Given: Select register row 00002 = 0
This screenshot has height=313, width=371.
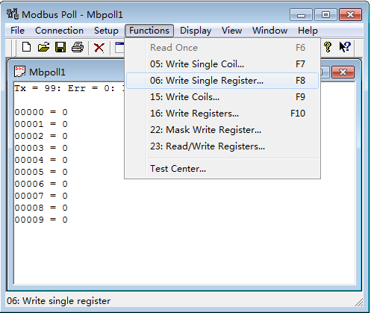Looking at the screenshot, I should point(41,136).
